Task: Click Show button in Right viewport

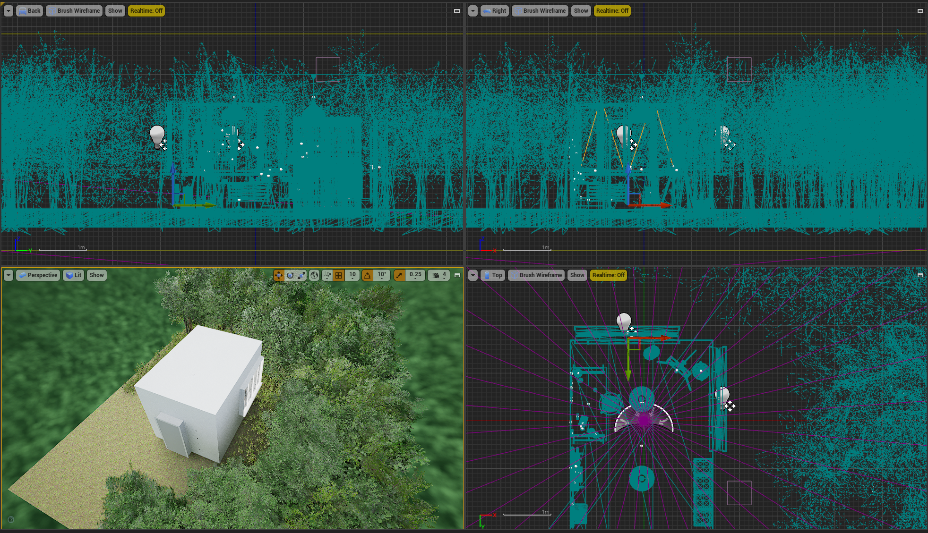Action: (x=581, y=11)
